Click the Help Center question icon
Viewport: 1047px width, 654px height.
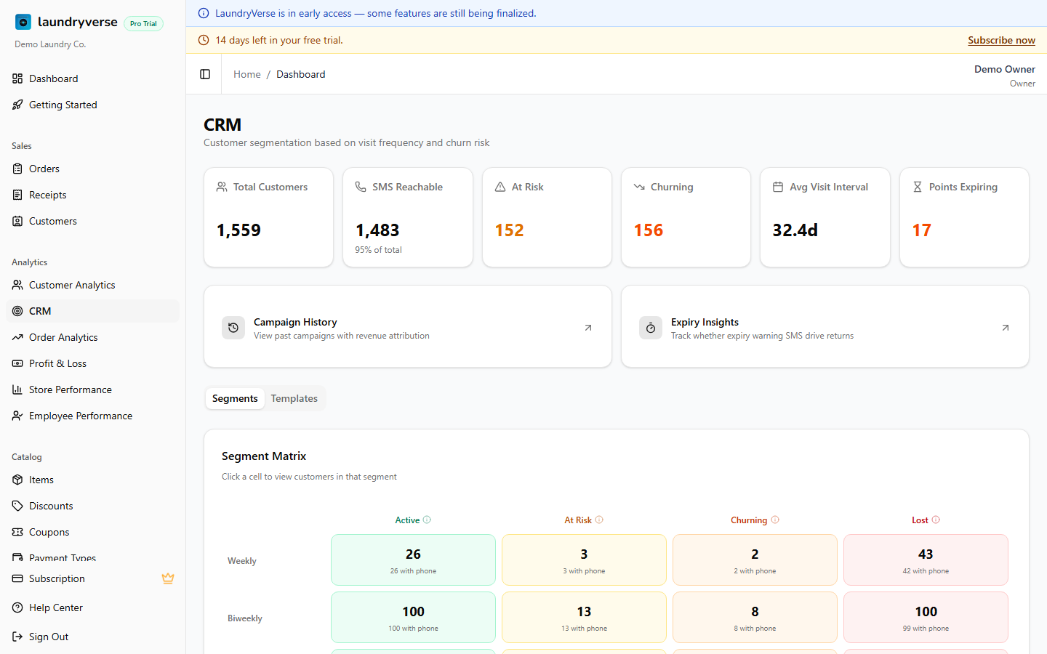(x=17, y=607)
